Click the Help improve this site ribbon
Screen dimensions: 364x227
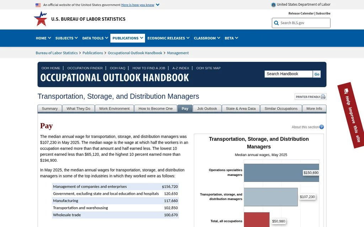[x=352, y=115]
